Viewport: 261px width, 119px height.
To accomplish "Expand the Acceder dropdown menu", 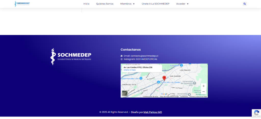I will pyautogui.click(x=182, y=4).
